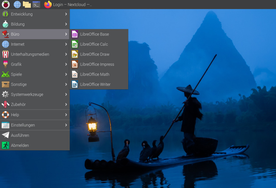Expand the Bildung submenu arrow

[66, 24]
